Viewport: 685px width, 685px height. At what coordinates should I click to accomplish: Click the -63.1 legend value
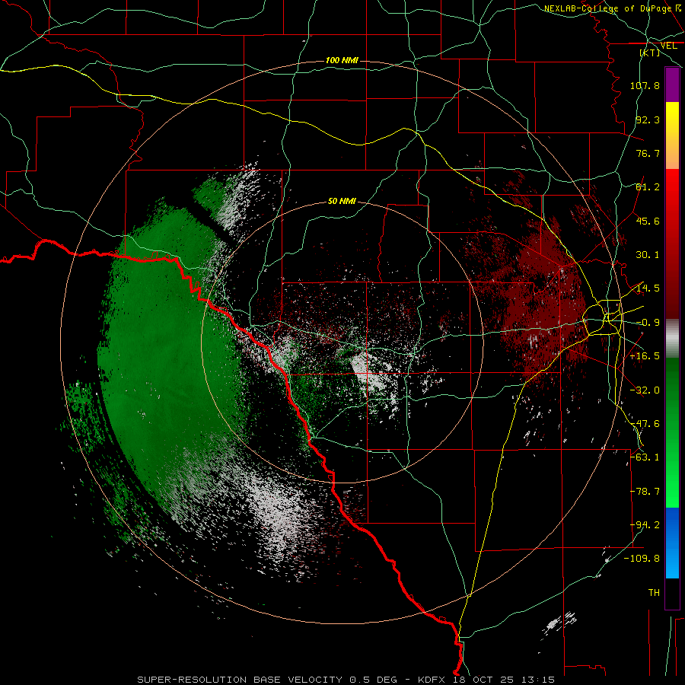pyautogui.click(x=645, y=457)
